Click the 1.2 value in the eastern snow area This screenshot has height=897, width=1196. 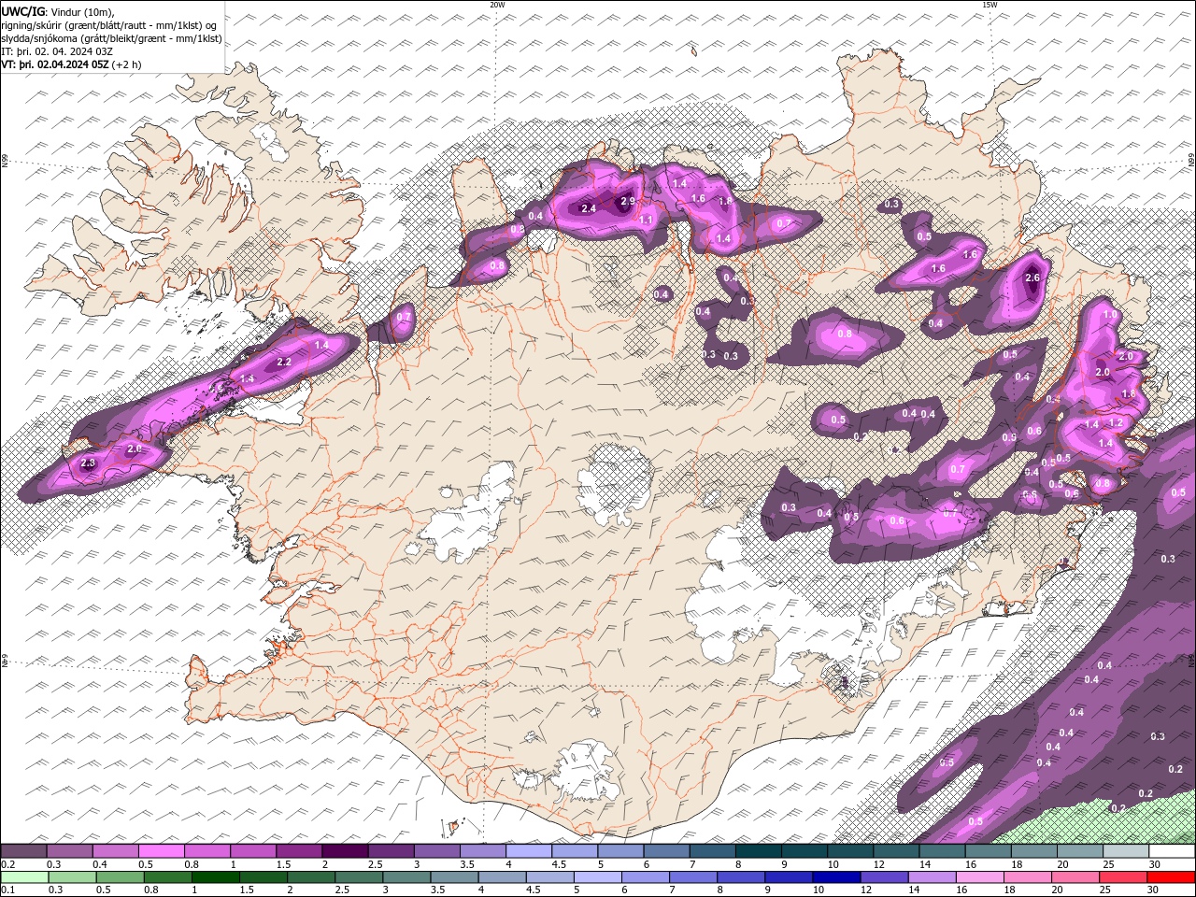(x=1115, y=422)
